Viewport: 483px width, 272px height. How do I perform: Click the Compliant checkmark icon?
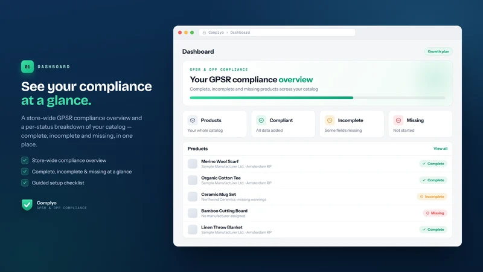click(x=261, y=120)
